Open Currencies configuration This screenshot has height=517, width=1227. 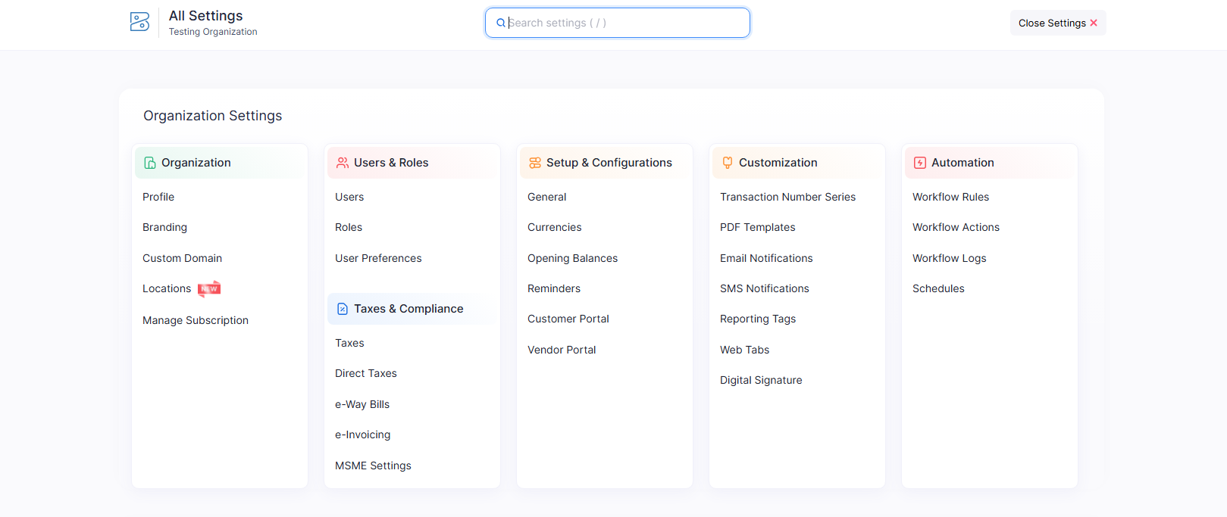coord(555,227)
